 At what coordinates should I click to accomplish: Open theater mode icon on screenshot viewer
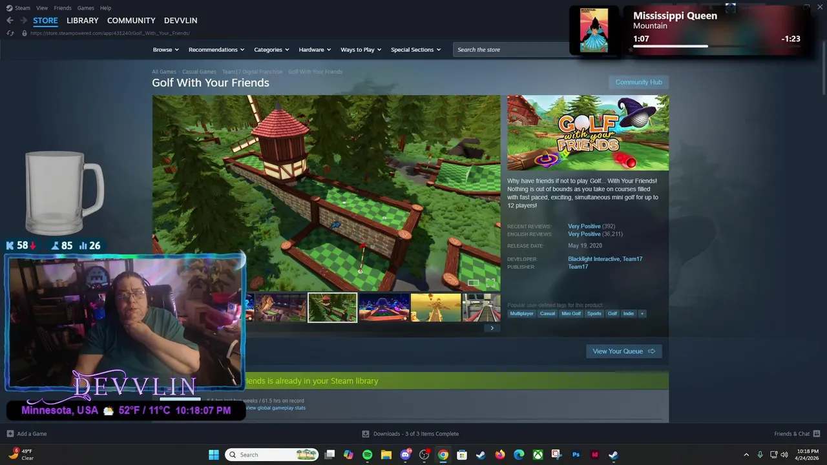[474, 283]
